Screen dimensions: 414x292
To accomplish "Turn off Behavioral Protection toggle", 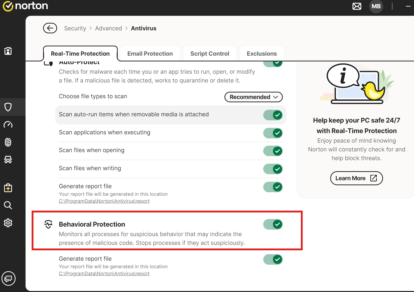I will pos(273,224).
